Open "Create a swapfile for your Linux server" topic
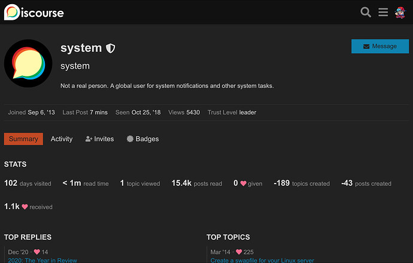The width and height of the screenshot is (413, 263). coord(262,261)
